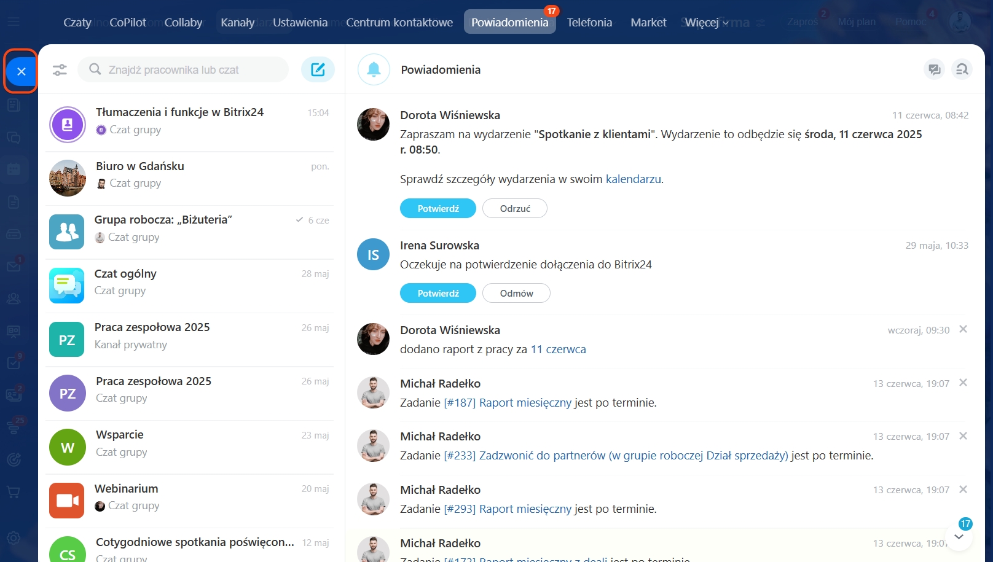Confirm the Spotkanie z klientami invitation
The image size is (993, 562).
tap(438, 208)
